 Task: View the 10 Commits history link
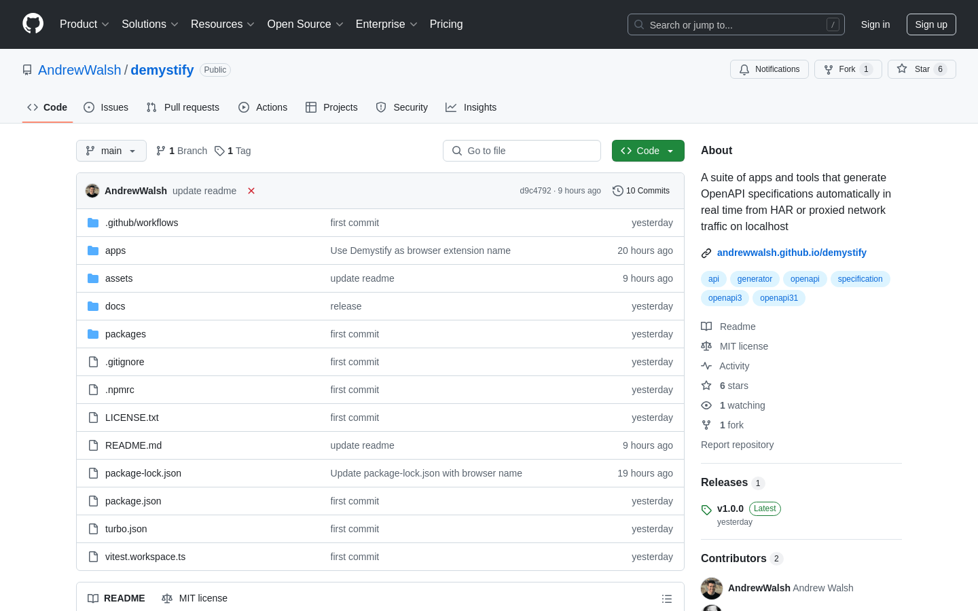click(641, 191)
